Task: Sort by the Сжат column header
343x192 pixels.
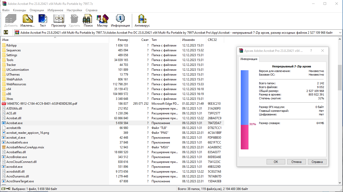Action: (x=140, y=40)
